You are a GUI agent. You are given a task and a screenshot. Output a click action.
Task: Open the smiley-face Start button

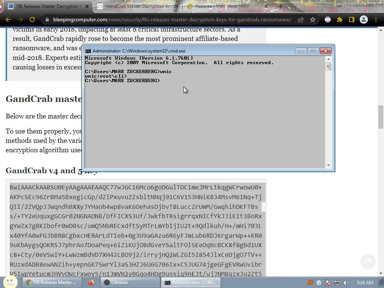point(10,282)
